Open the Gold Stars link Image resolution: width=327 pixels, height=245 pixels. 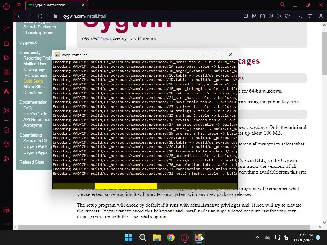coord(33,81)
